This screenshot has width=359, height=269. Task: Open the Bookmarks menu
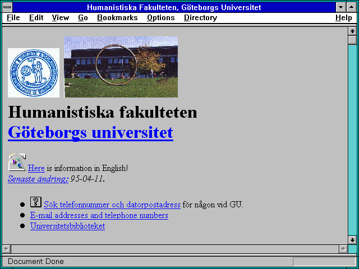117,18
